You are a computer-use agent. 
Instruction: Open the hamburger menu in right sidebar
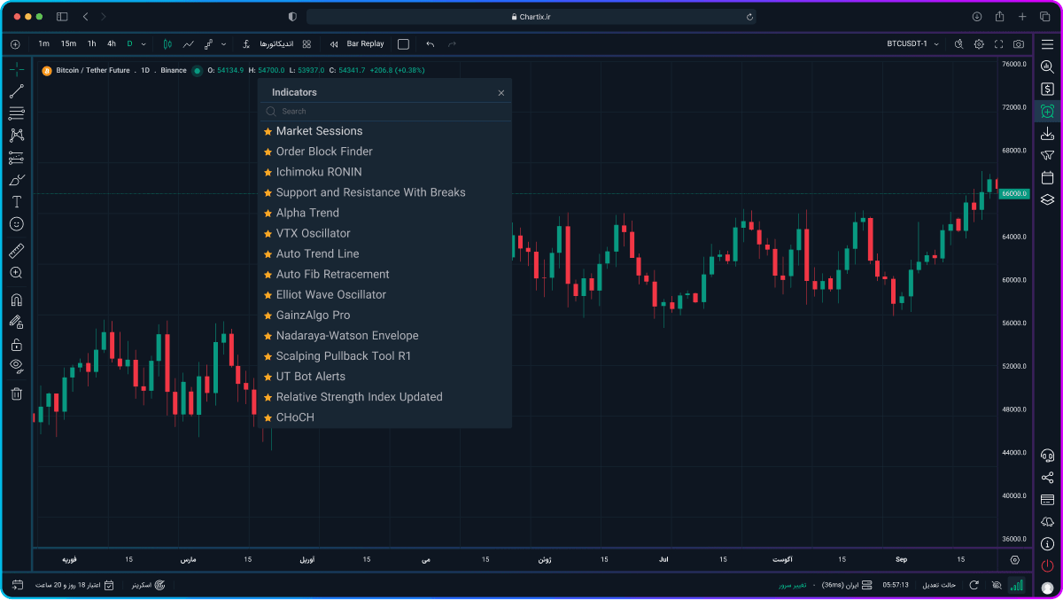click(1047, 43)
